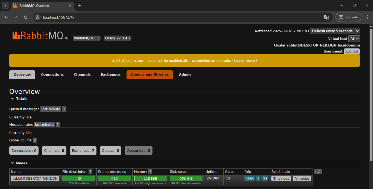Viewport: 373px width, 189px height.
Task: Click the rss info badge
Action: coord(265,178)
